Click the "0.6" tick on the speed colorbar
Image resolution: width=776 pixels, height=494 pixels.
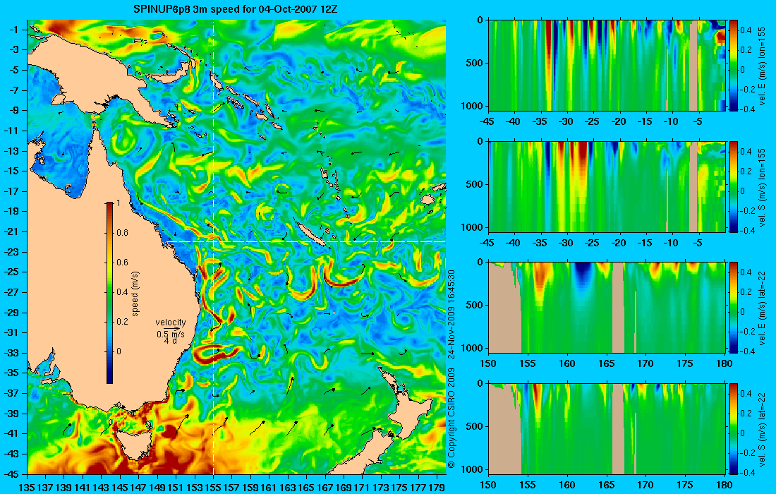[123, 263]
